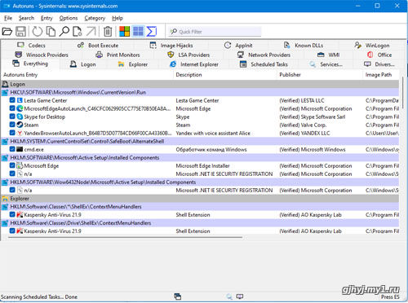The image size is (408, 303).
Task: Click the Yandex browser entry icon
Action: [x=20, y=133]
